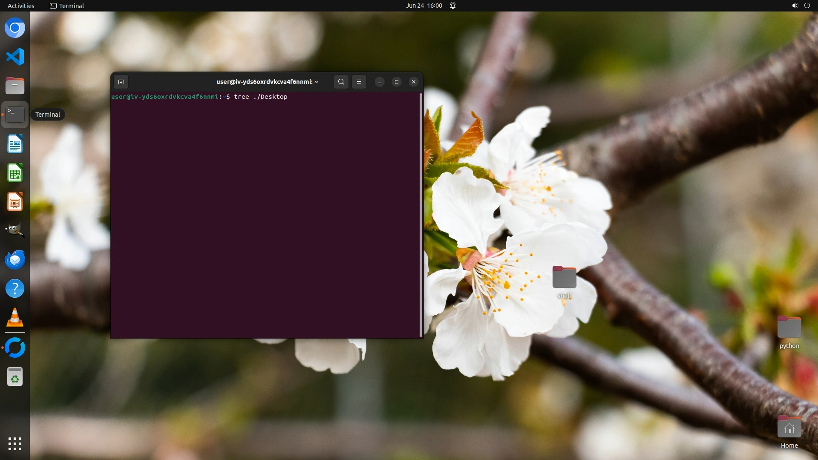Open VLC media player from dock
Image resolution: width=818 pixels, height=460 pixels.
pyautogui.click(x=15, y=318)
